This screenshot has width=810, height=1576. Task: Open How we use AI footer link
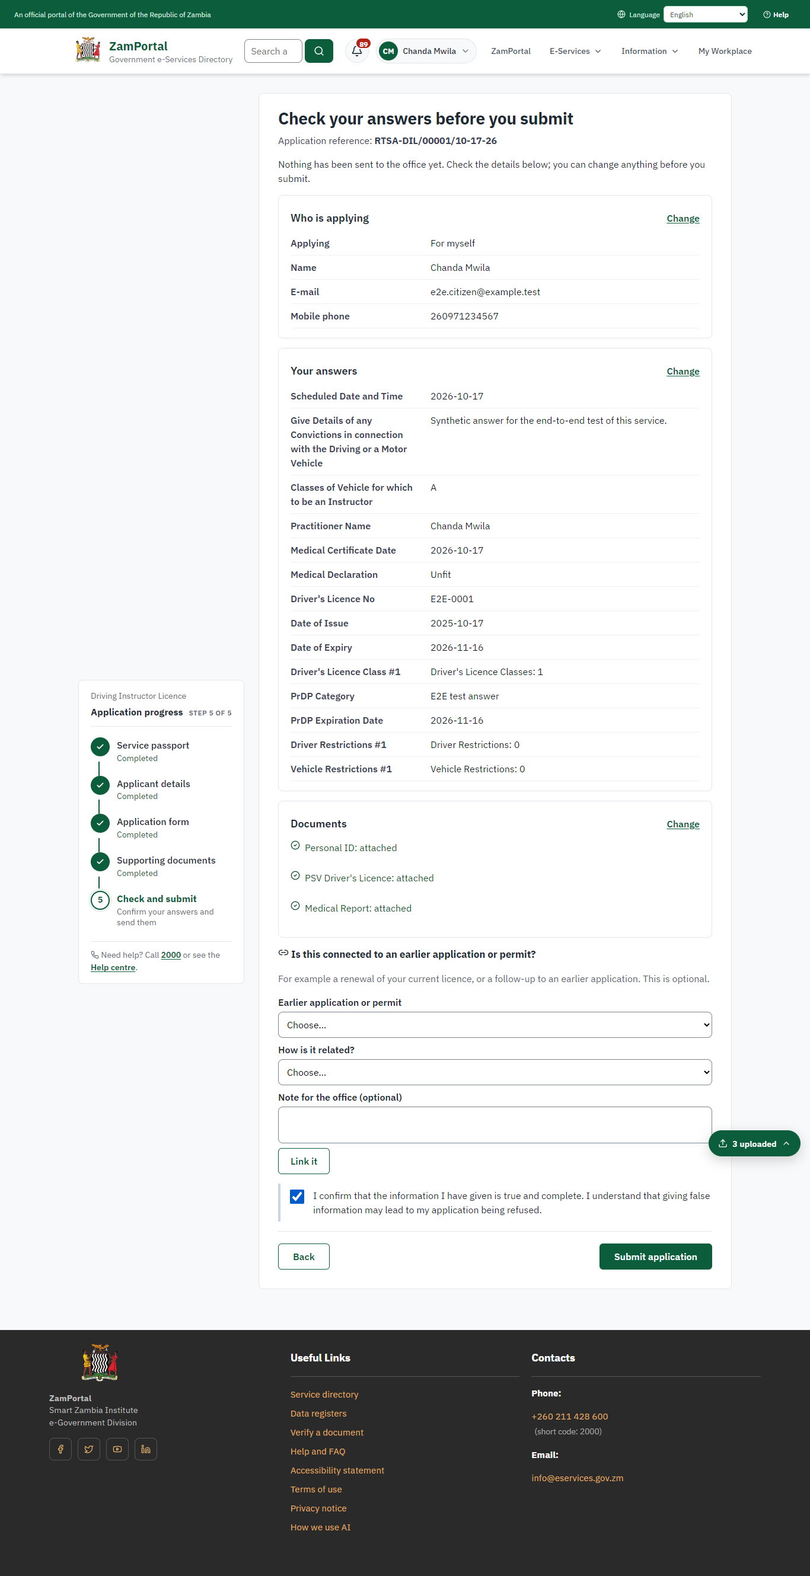click(320, 1527)
